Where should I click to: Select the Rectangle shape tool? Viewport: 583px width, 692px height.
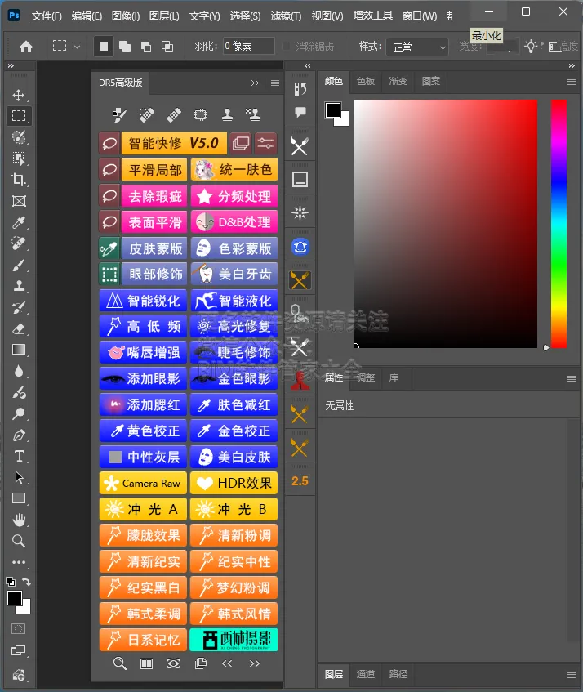click(x=19, y=498)
